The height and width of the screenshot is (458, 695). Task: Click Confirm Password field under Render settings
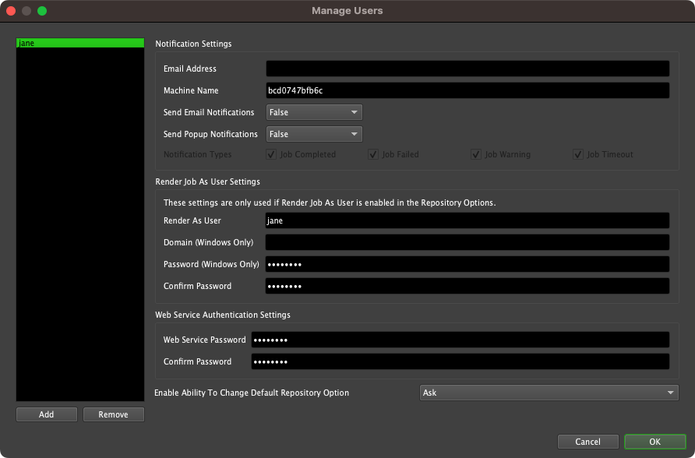pos(467,286)
